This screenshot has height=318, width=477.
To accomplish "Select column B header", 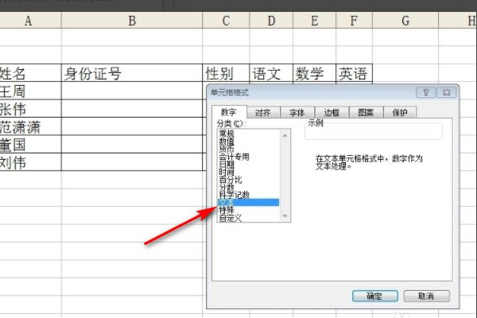I will [x=132, y=21].
